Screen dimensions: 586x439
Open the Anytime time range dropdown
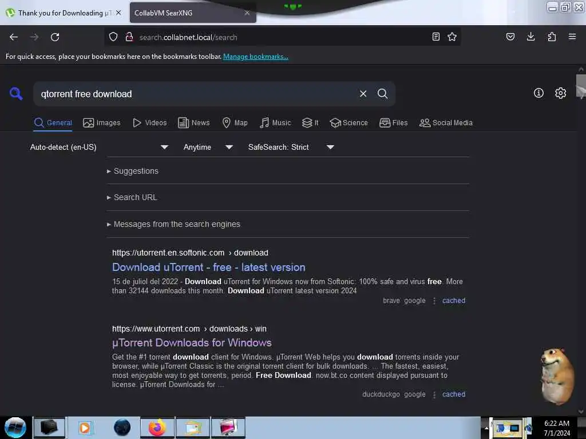[208, 147]
